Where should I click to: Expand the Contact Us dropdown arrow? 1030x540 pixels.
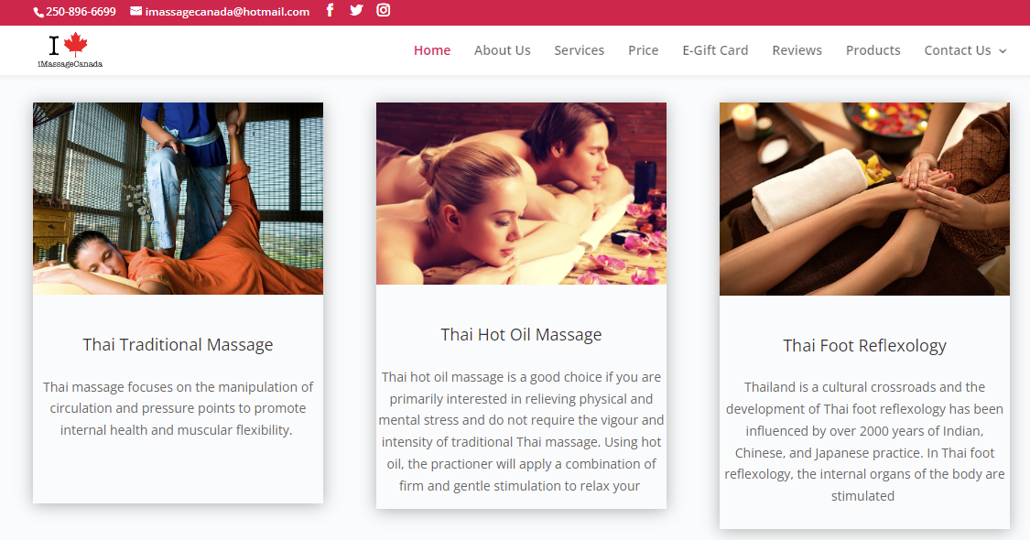click(1003, 50)
